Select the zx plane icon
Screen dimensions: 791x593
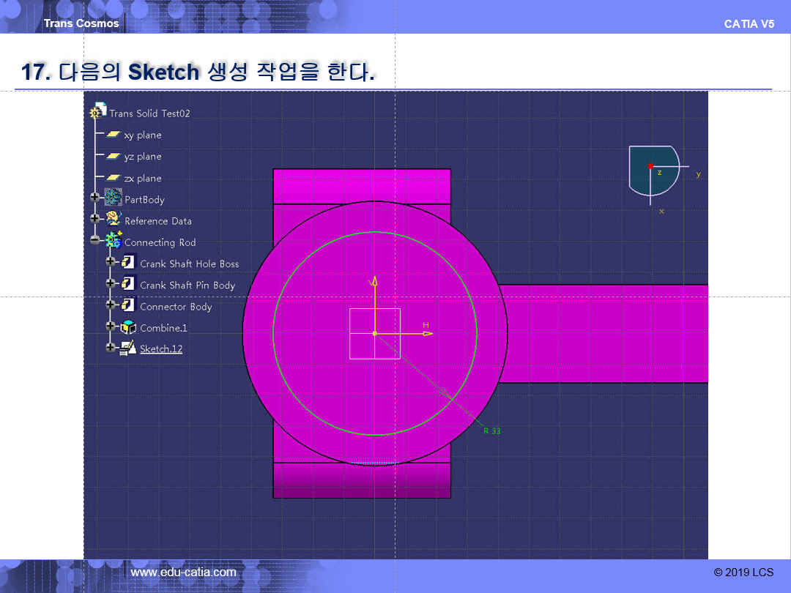coord(113,178)
